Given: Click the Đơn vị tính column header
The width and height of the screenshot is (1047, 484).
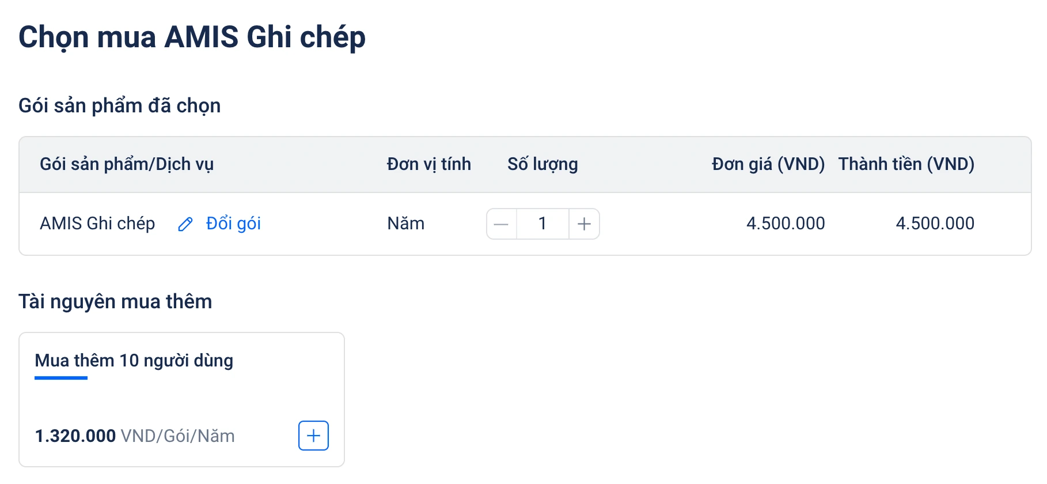Looking at the screenshot, I should pyautogui.click(x=428, y=164).
